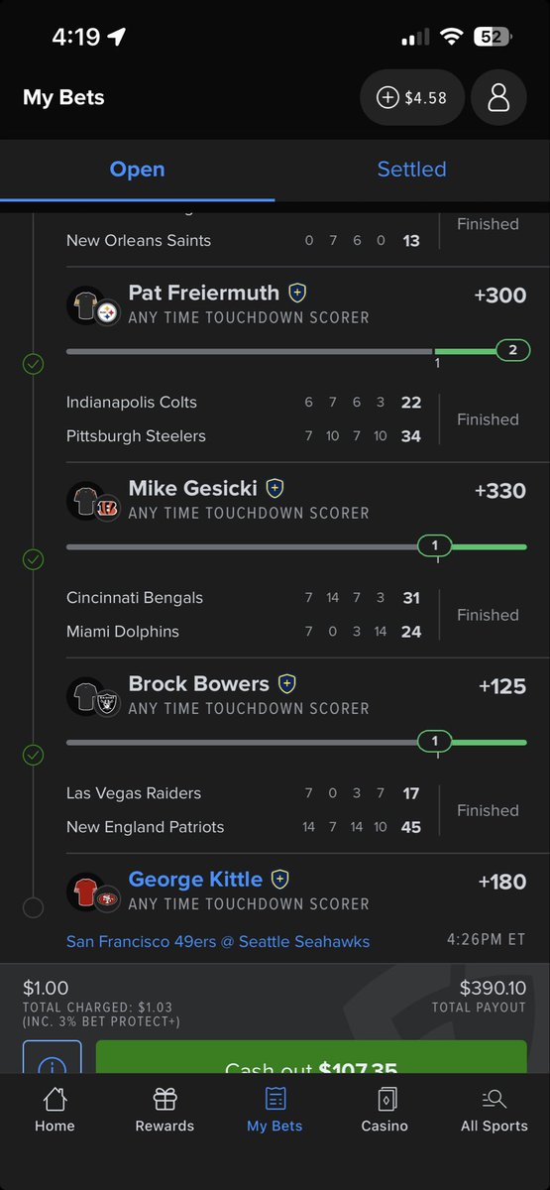
Task: Tap the green checkmark beside Pat Freiermuth leg
Action: [33, 364]
